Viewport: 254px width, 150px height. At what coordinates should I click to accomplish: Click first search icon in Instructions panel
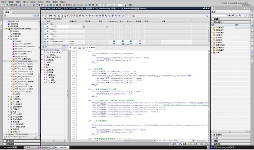229,15
